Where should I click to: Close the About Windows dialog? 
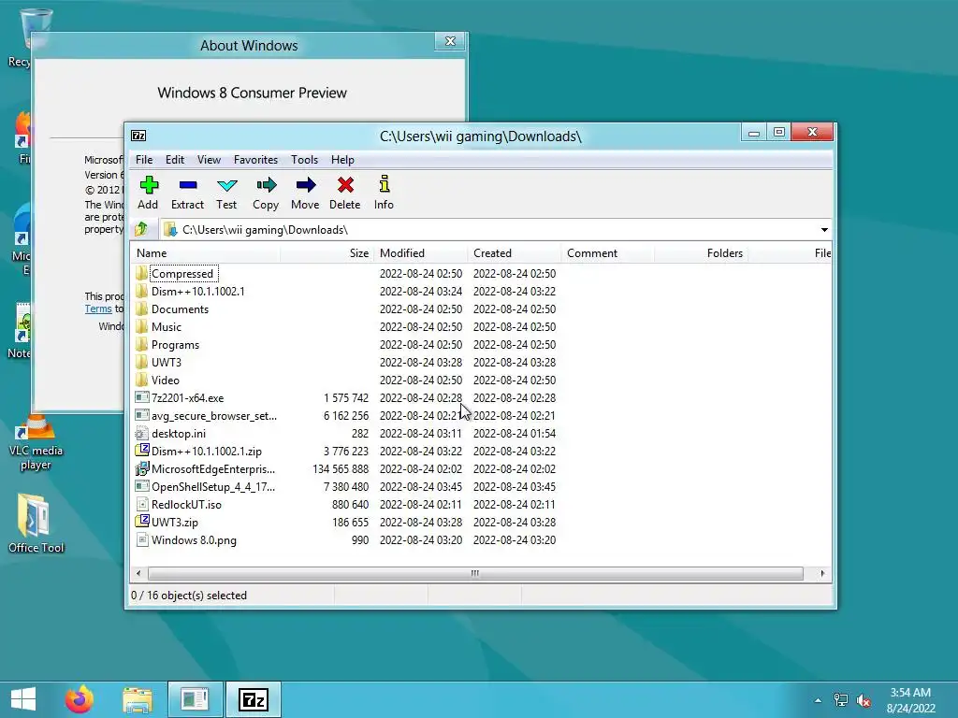coord(450,41)
